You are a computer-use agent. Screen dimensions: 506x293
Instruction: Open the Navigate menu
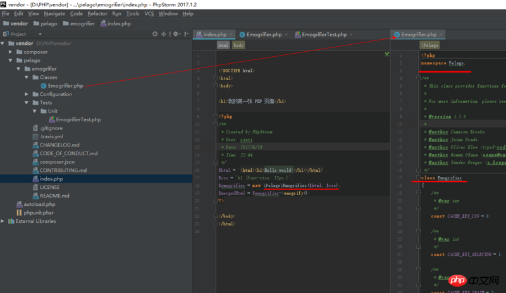click(54, 13)
